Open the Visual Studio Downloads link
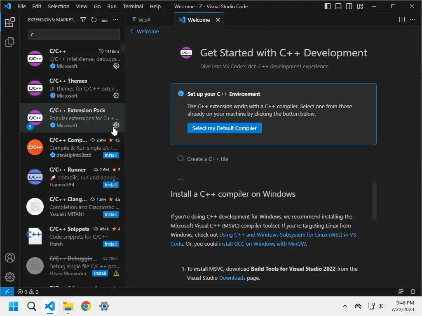The width and height of the screenshot is (422, 316). (232, 278)
